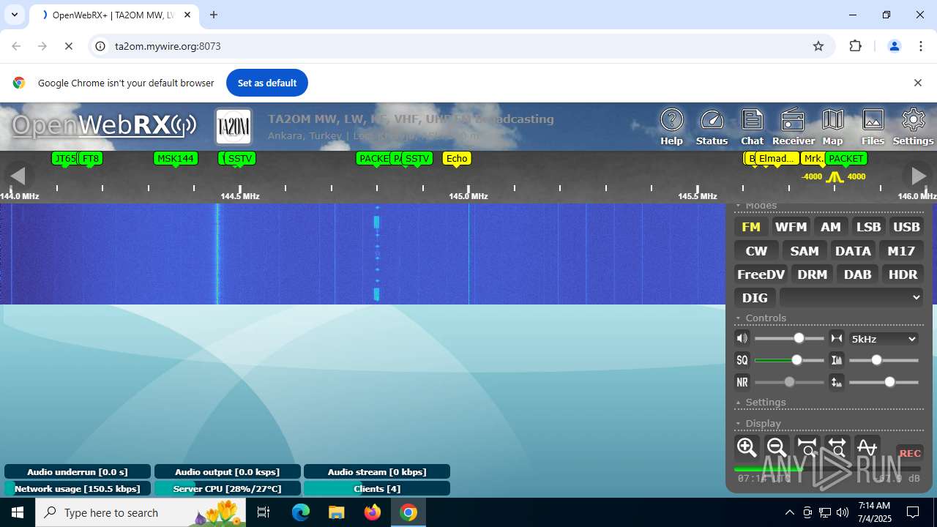Screen dimensions: 937x527
Task: Open the Chat panel icon
Action: coord(752,127)
